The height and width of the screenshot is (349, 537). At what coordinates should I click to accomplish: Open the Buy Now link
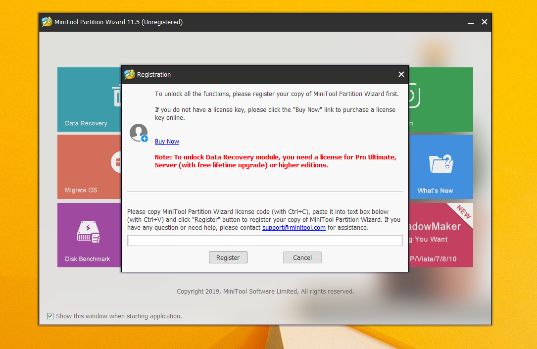(x=166, y=141)
